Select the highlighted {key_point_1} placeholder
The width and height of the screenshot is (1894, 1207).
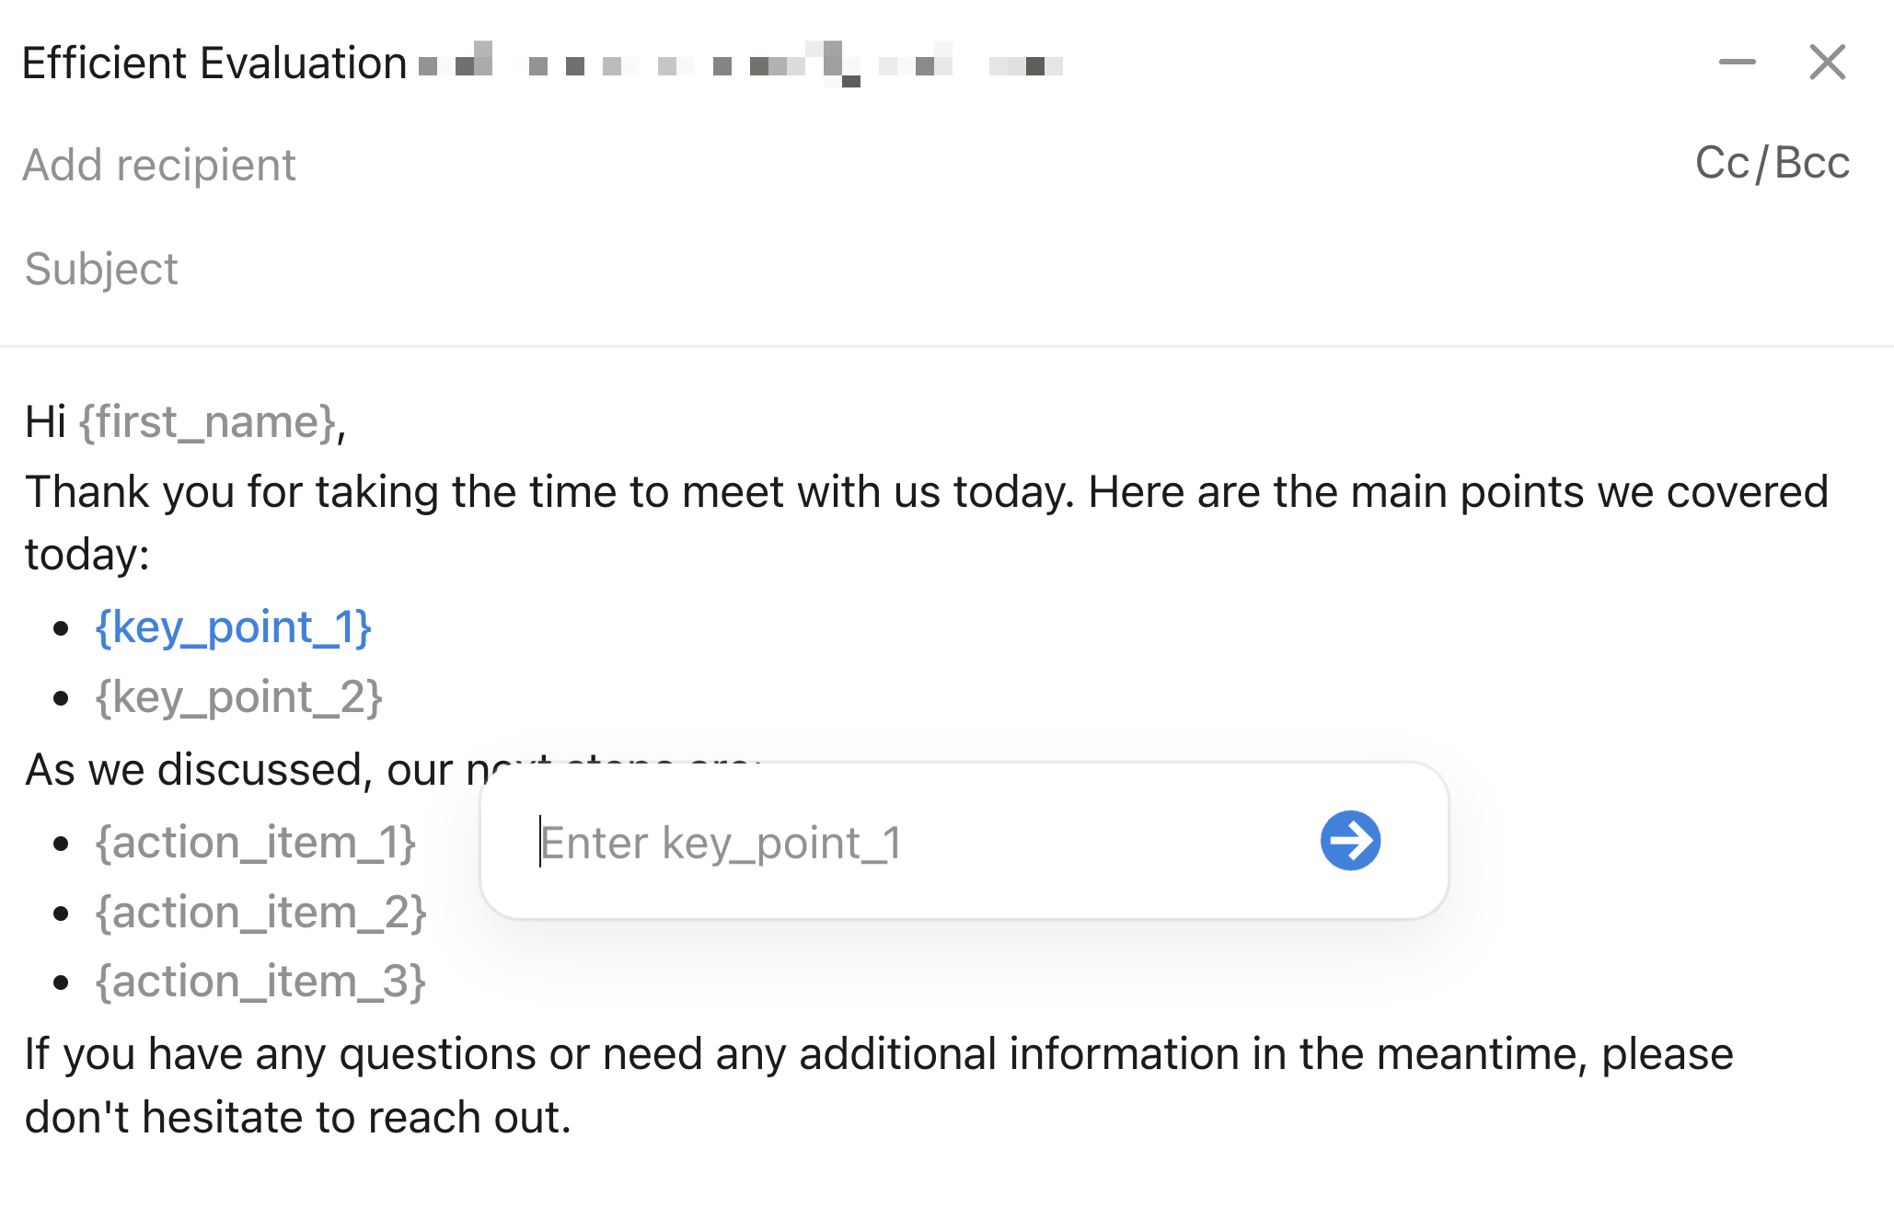point(234,628)
